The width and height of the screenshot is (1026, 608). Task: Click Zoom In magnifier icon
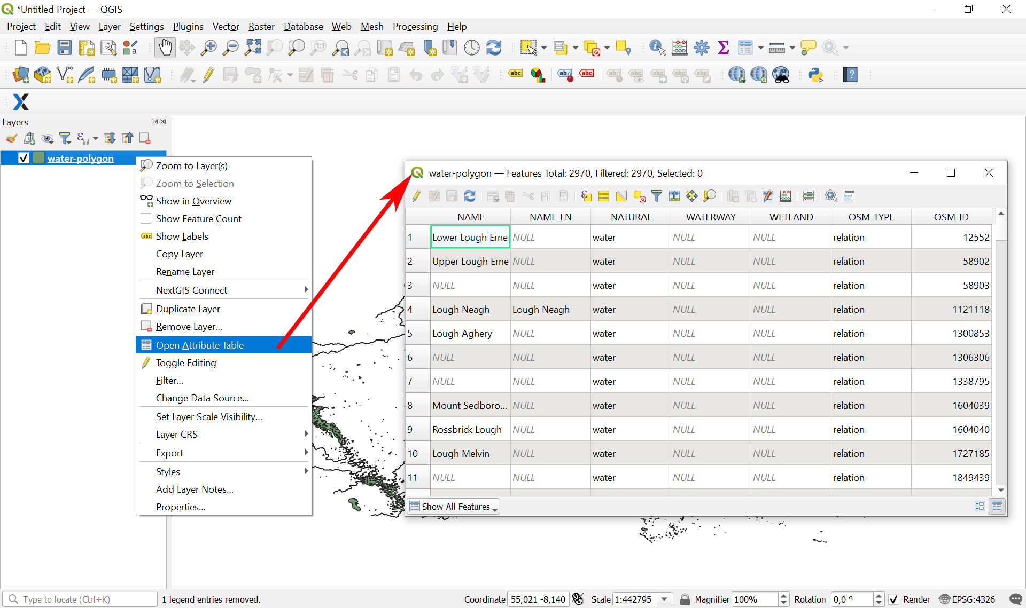208,48
